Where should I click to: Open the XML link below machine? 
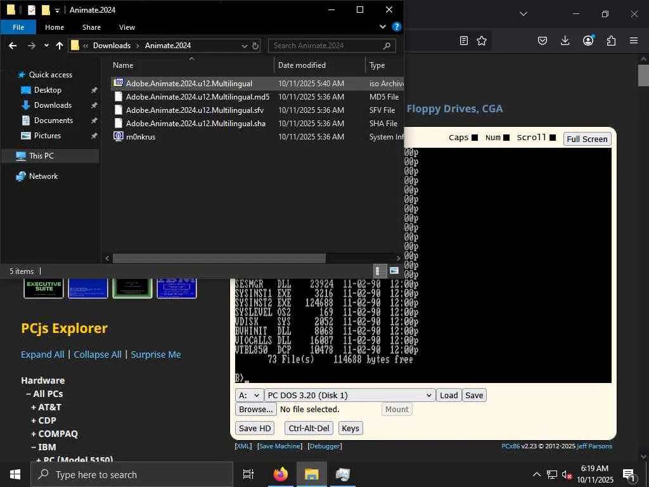(x=243, y=446)
